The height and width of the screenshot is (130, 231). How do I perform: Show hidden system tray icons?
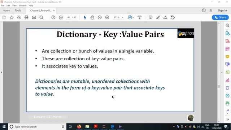[x=174, y=127]
